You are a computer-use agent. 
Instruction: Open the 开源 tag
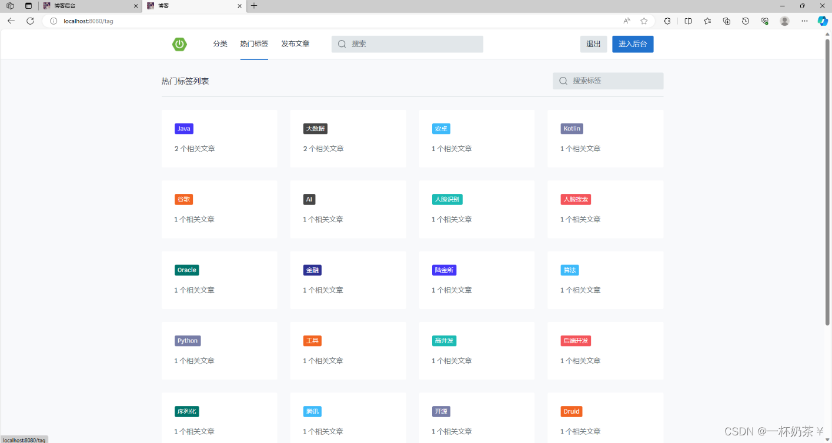coord(441,411)
